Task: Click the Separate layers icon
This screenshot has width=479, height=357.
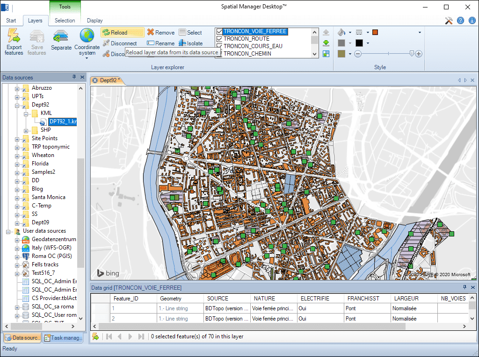Action: point(61,40)
